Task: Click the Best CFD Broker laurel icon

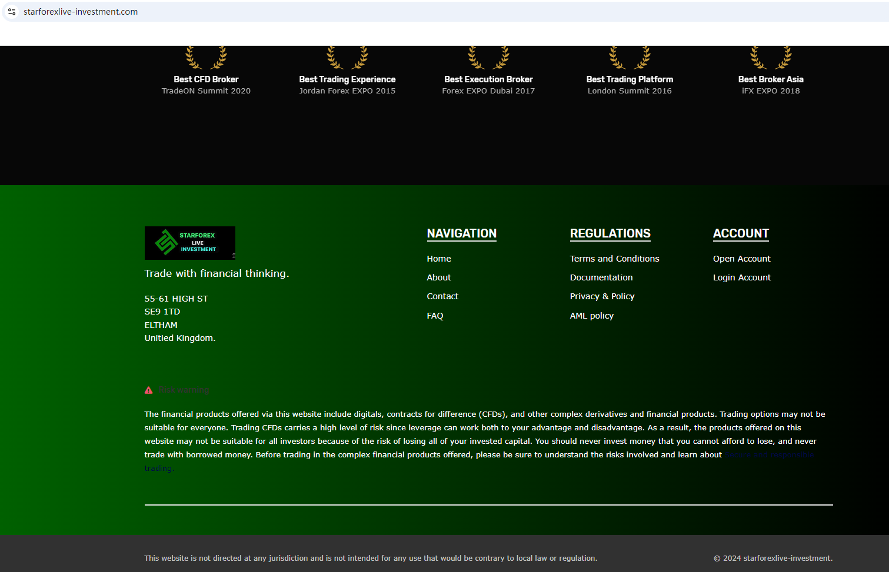Action: [206, 58]
